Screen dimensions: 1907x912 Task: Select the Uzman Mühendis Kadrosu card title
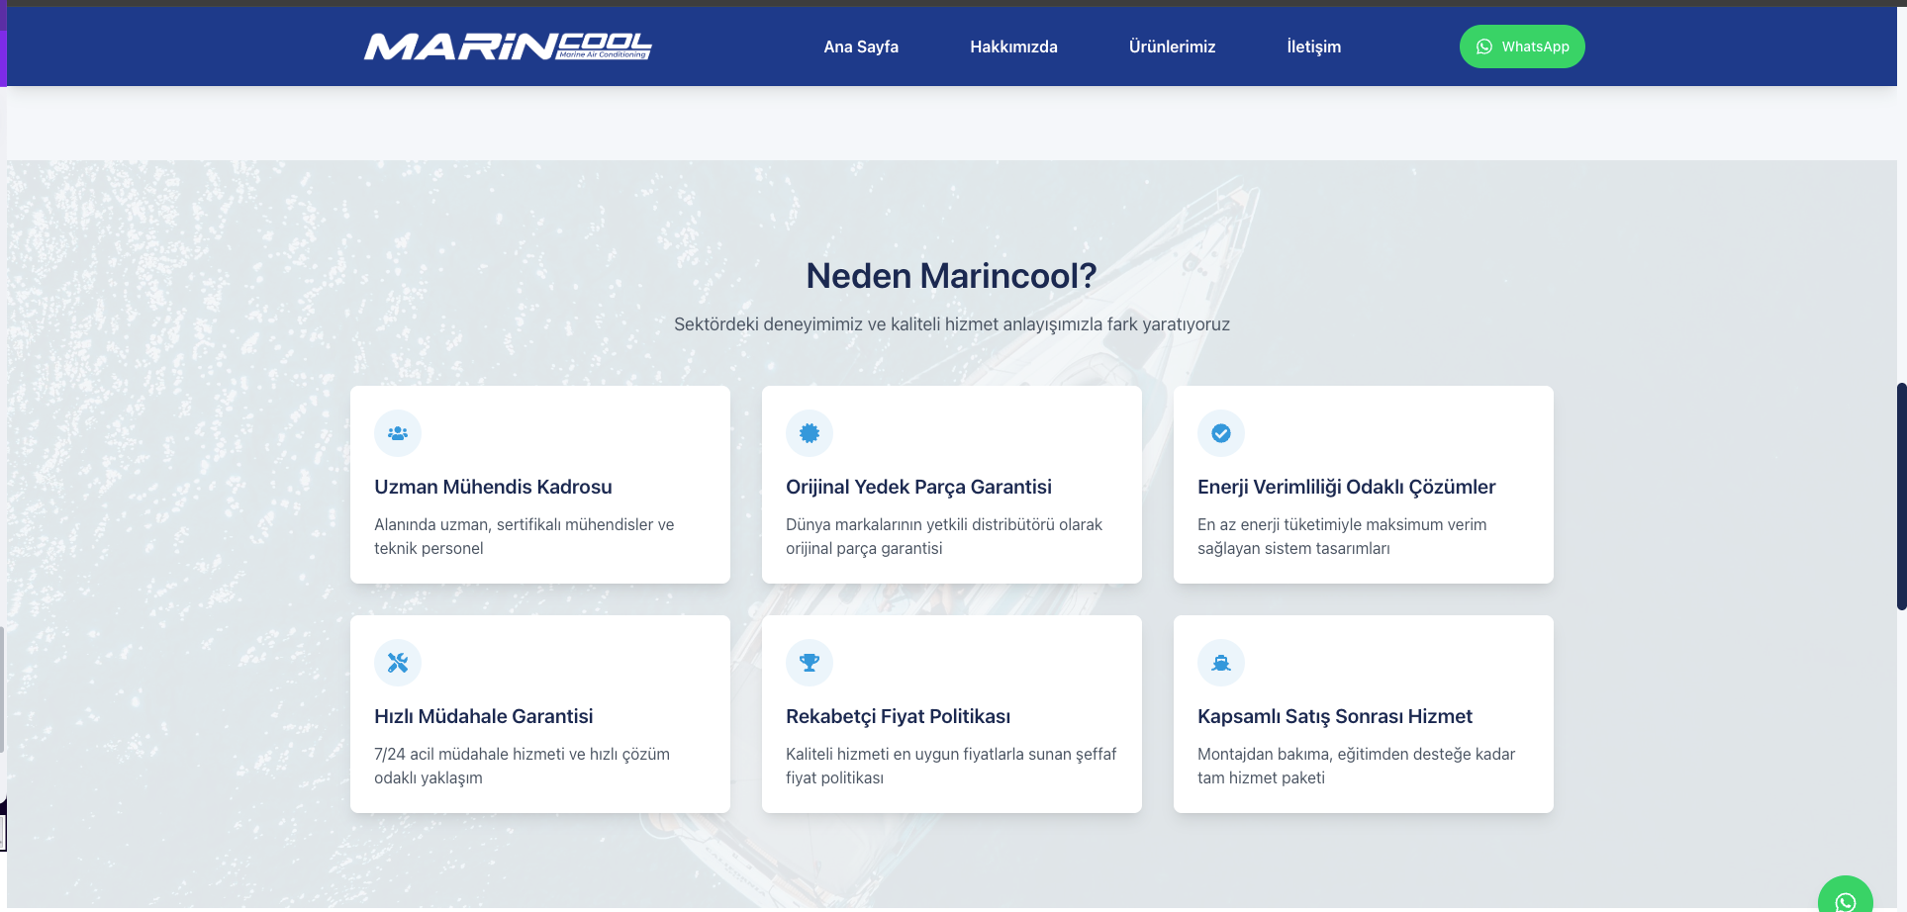click(493, 487)
